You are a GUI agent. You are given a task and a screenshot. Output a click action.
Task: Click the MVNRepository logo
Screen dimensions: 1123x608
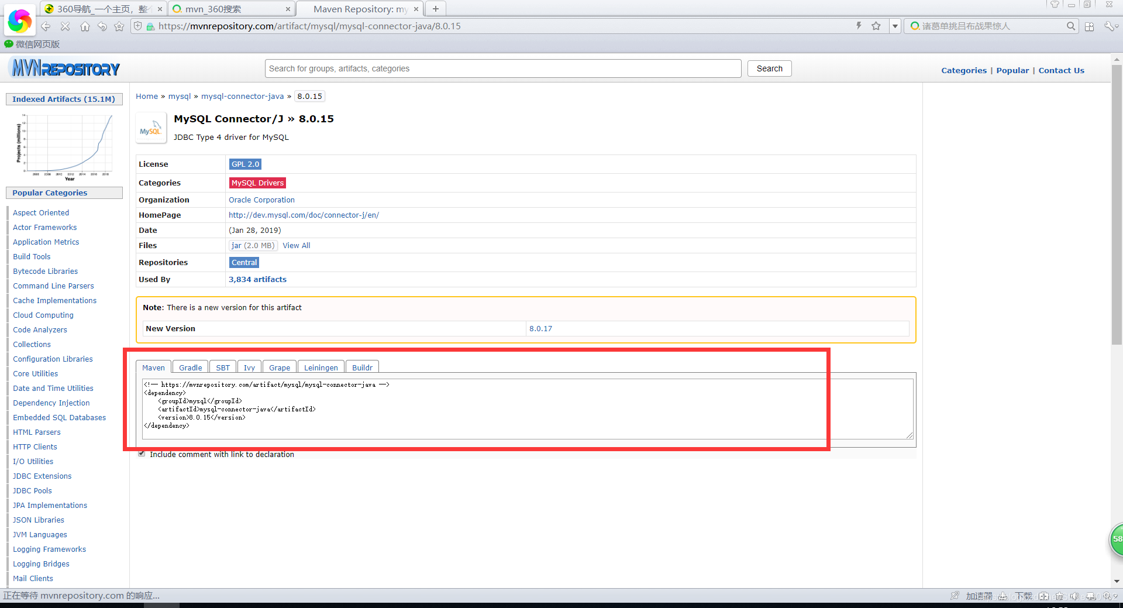[66, 68]
